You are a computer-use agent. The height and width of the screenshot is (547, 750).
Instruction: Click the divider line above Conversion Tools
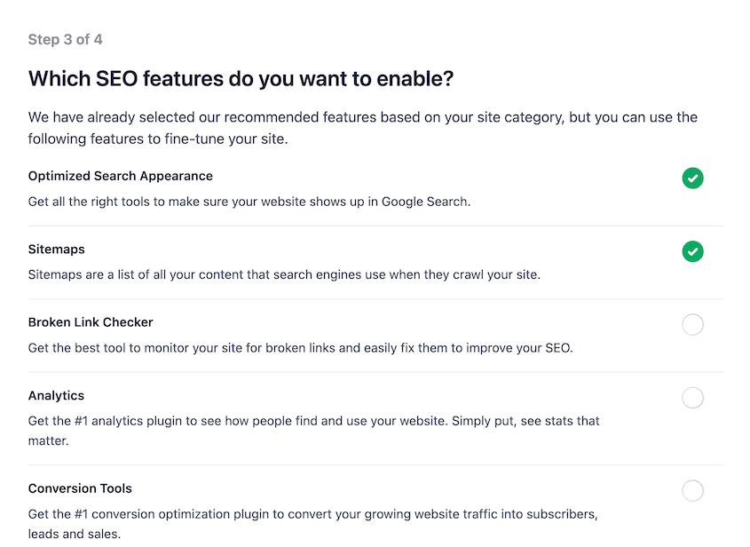[375, 464]
